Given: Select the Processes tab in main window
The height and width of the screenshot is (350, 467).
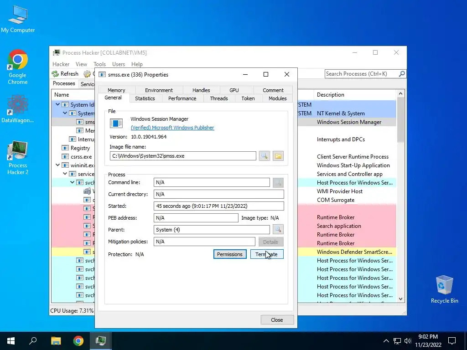Looking at the screenshot, I should coord(64,84).
